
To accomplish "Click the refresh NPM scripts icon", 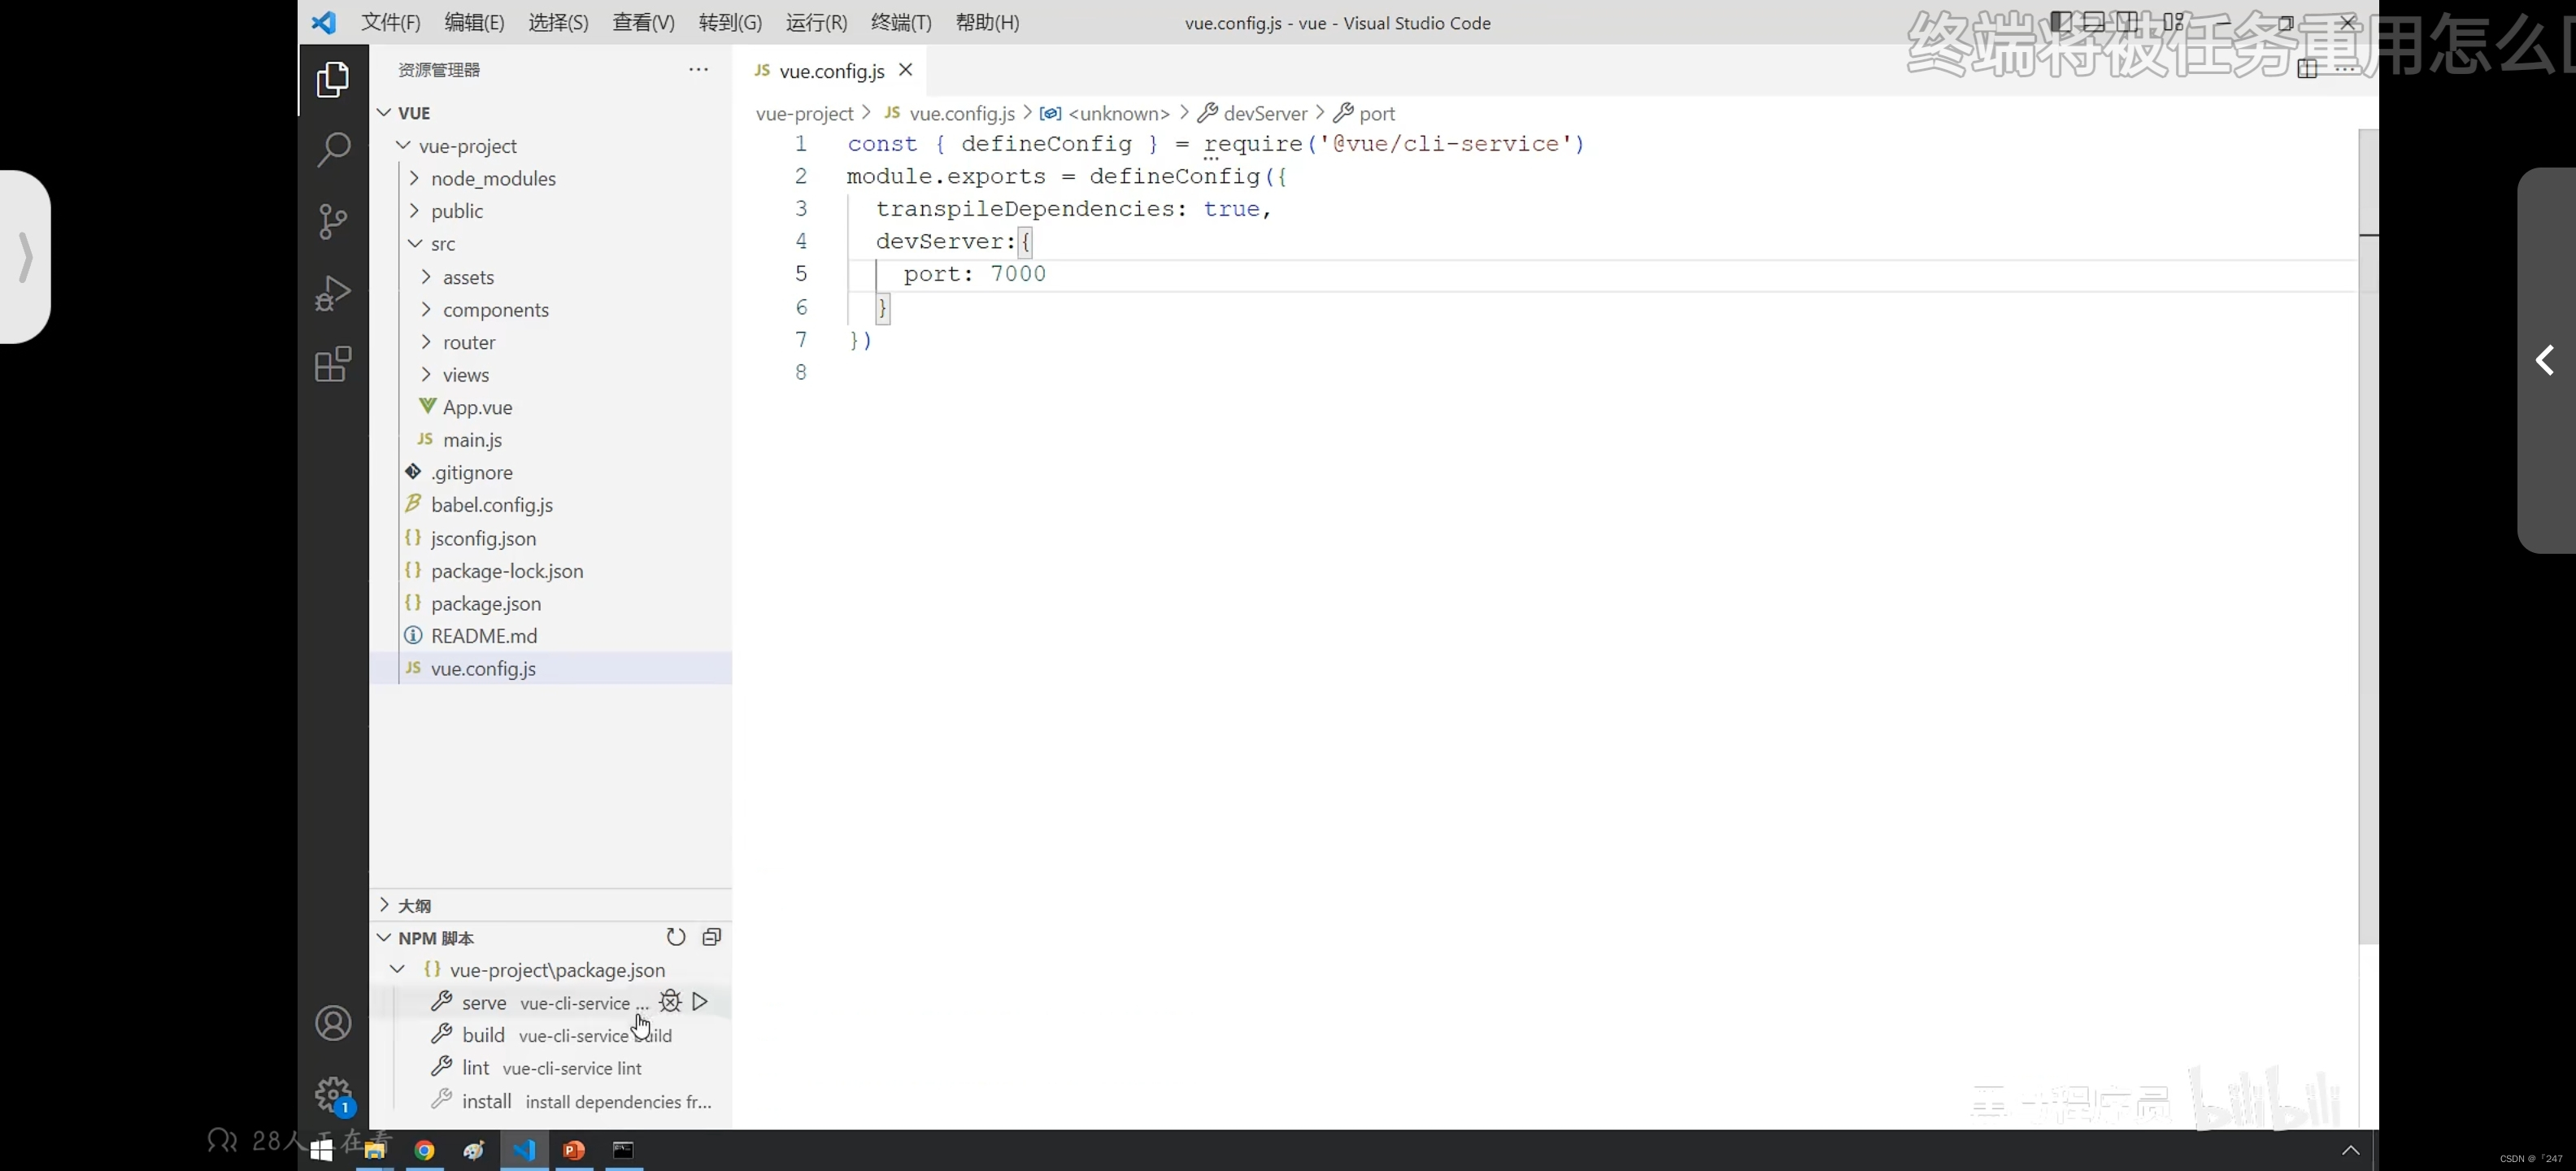I will 675,936.
